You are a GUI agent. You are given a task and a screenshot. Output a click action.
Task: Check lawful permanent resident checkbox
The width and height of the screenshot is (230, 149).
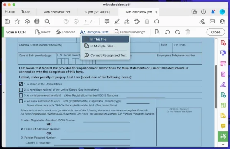pyautogui.click(x=21, y=95)
